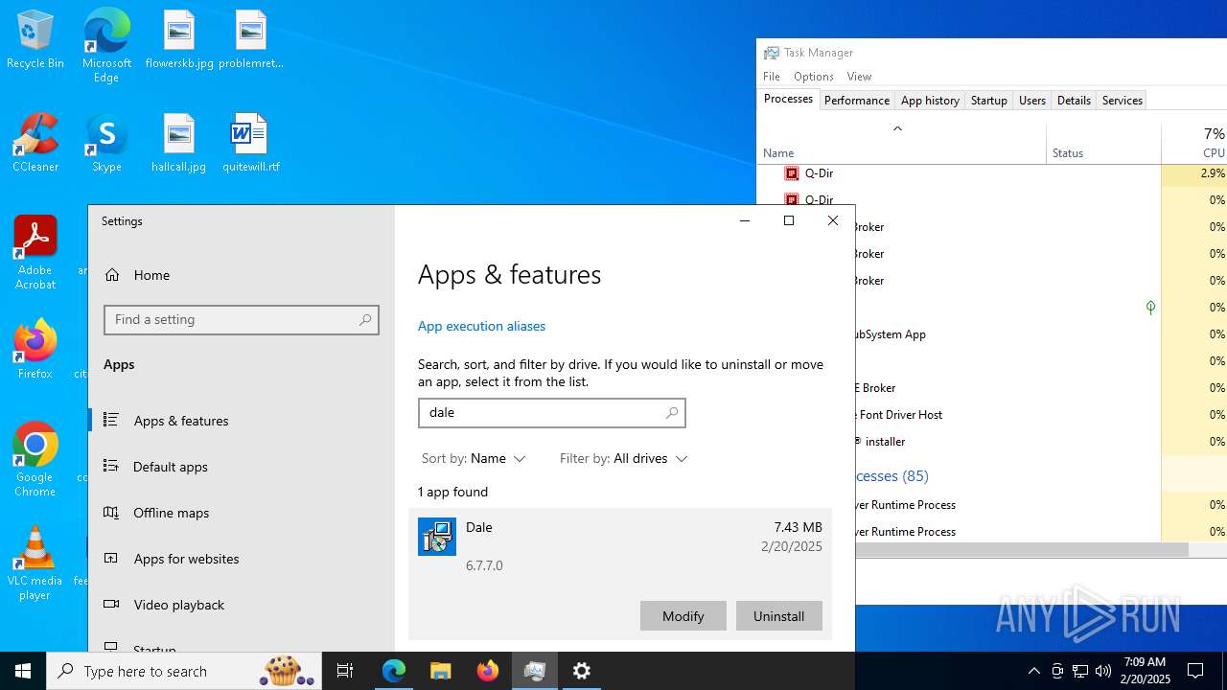Click the Dale app installer icon

437,537
